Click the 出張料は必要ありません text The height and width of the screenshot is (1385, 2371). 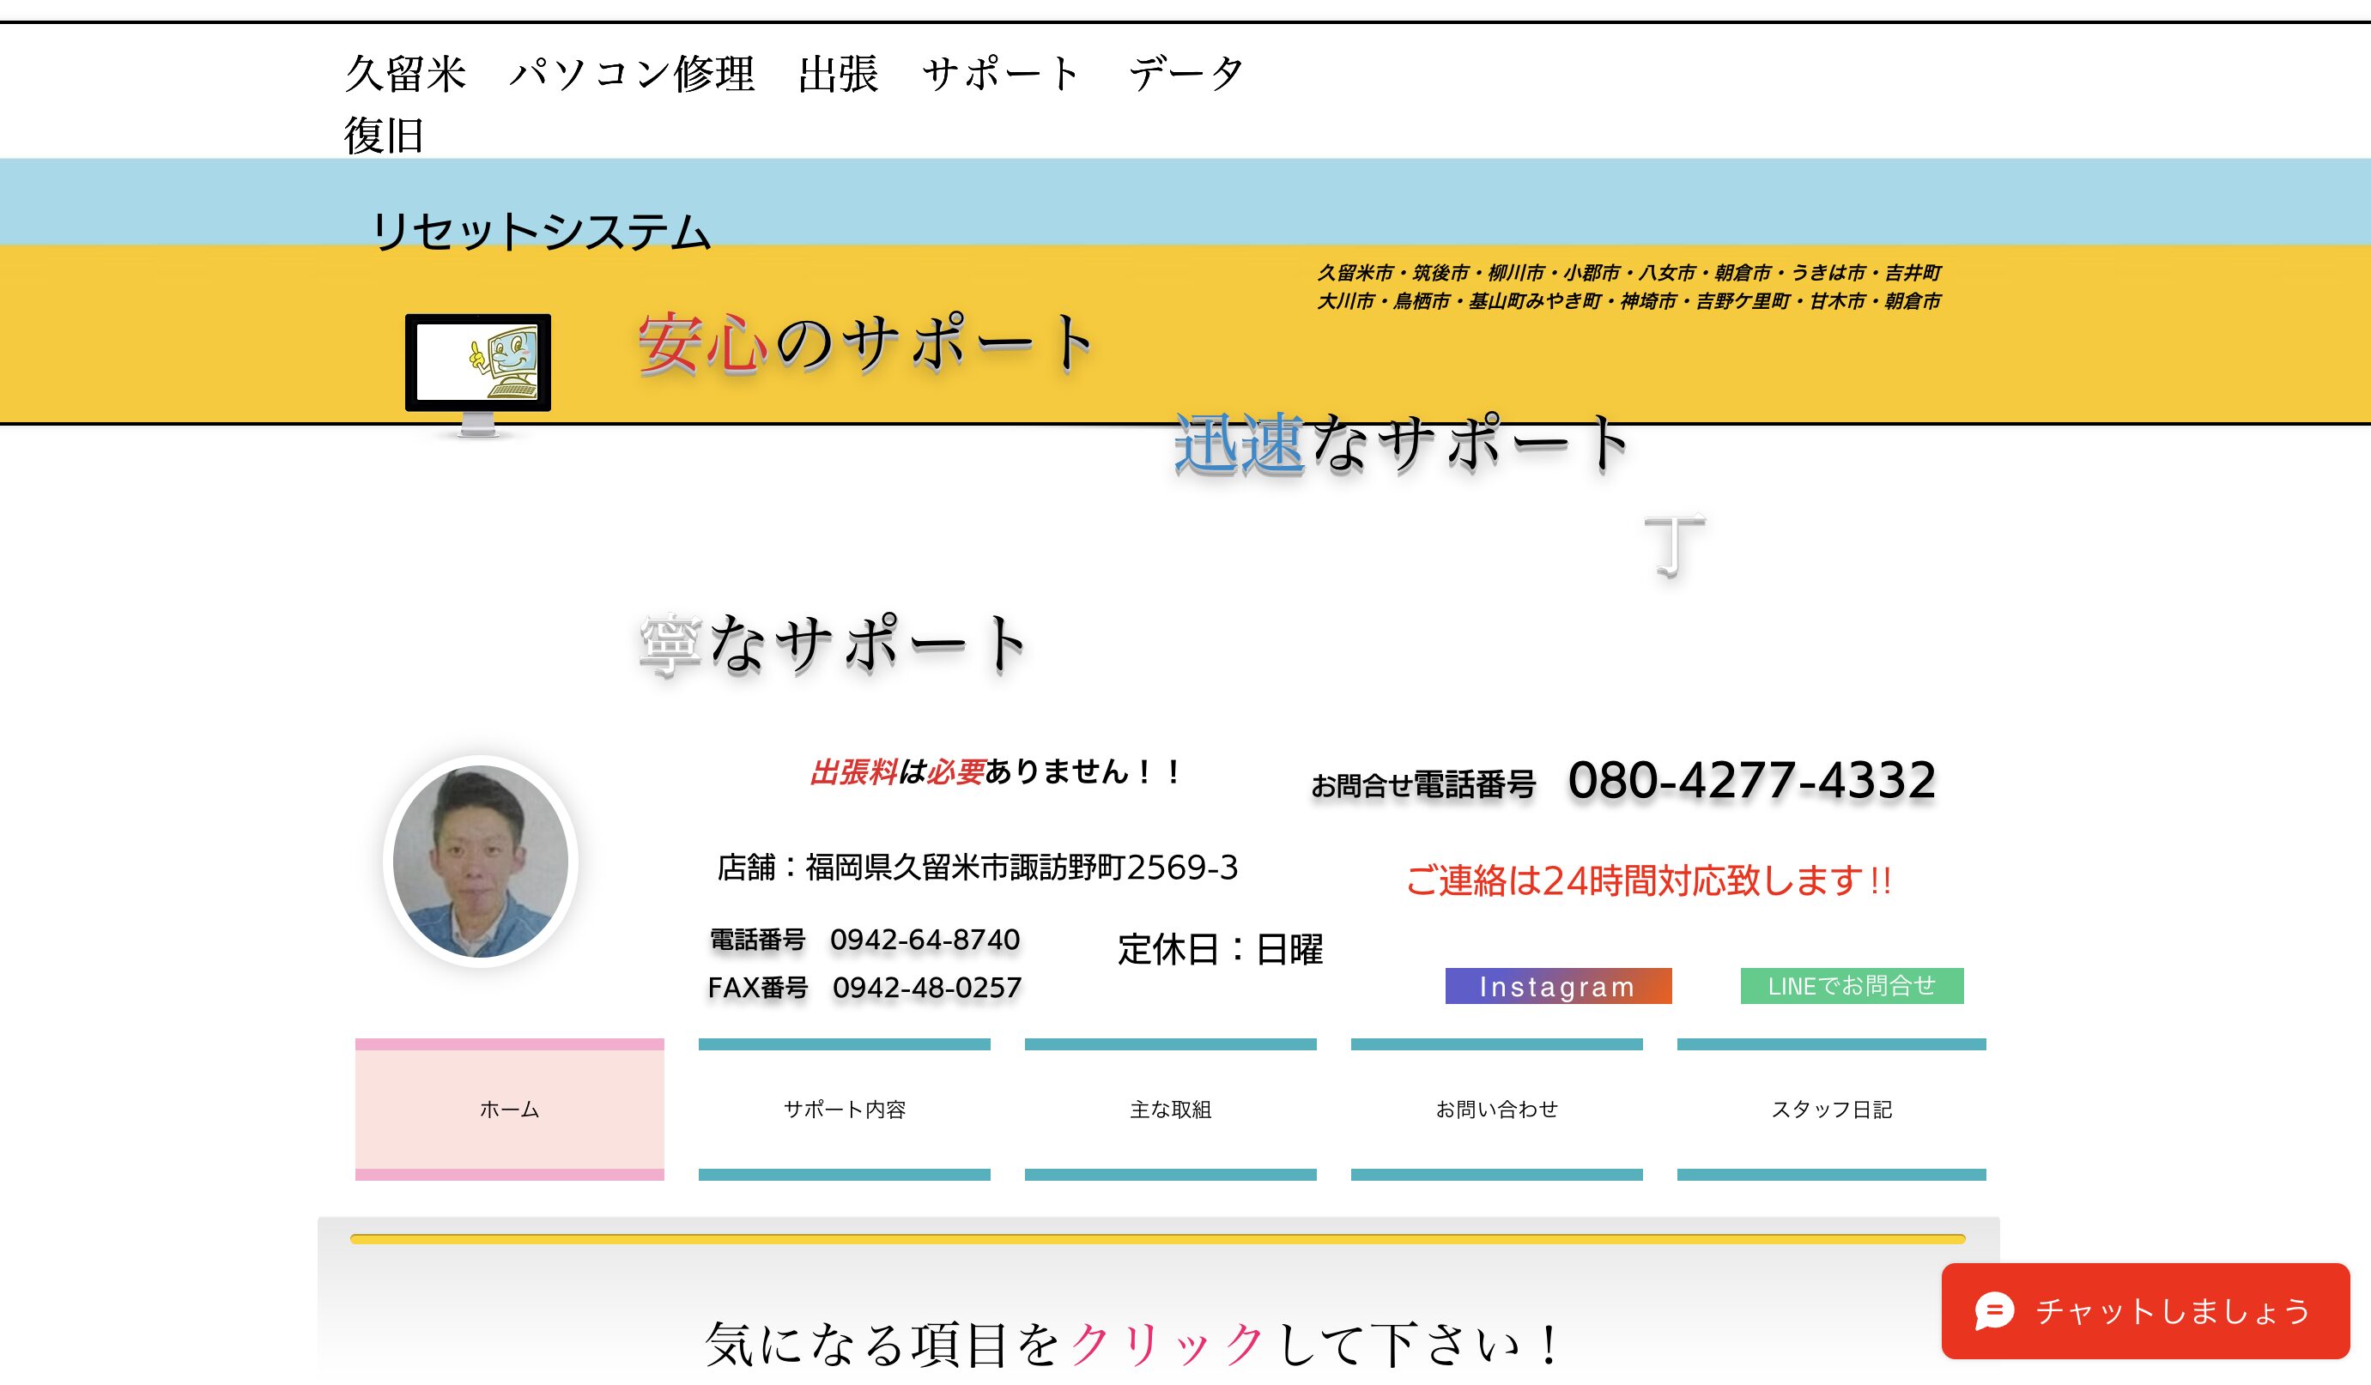point(996,772)
